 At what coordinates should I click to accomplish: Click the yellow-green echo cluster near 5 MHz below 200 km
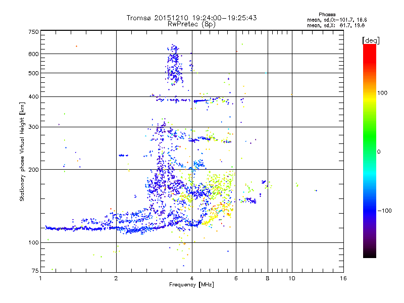tap(220, 184)
